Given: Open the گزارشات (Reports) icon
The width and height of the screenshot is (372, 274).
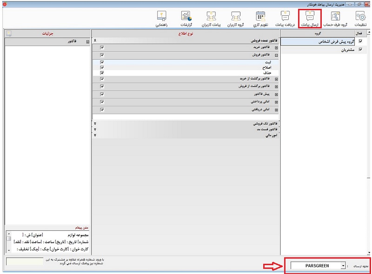Looking at the screenshot, I should tap(186, 18).
